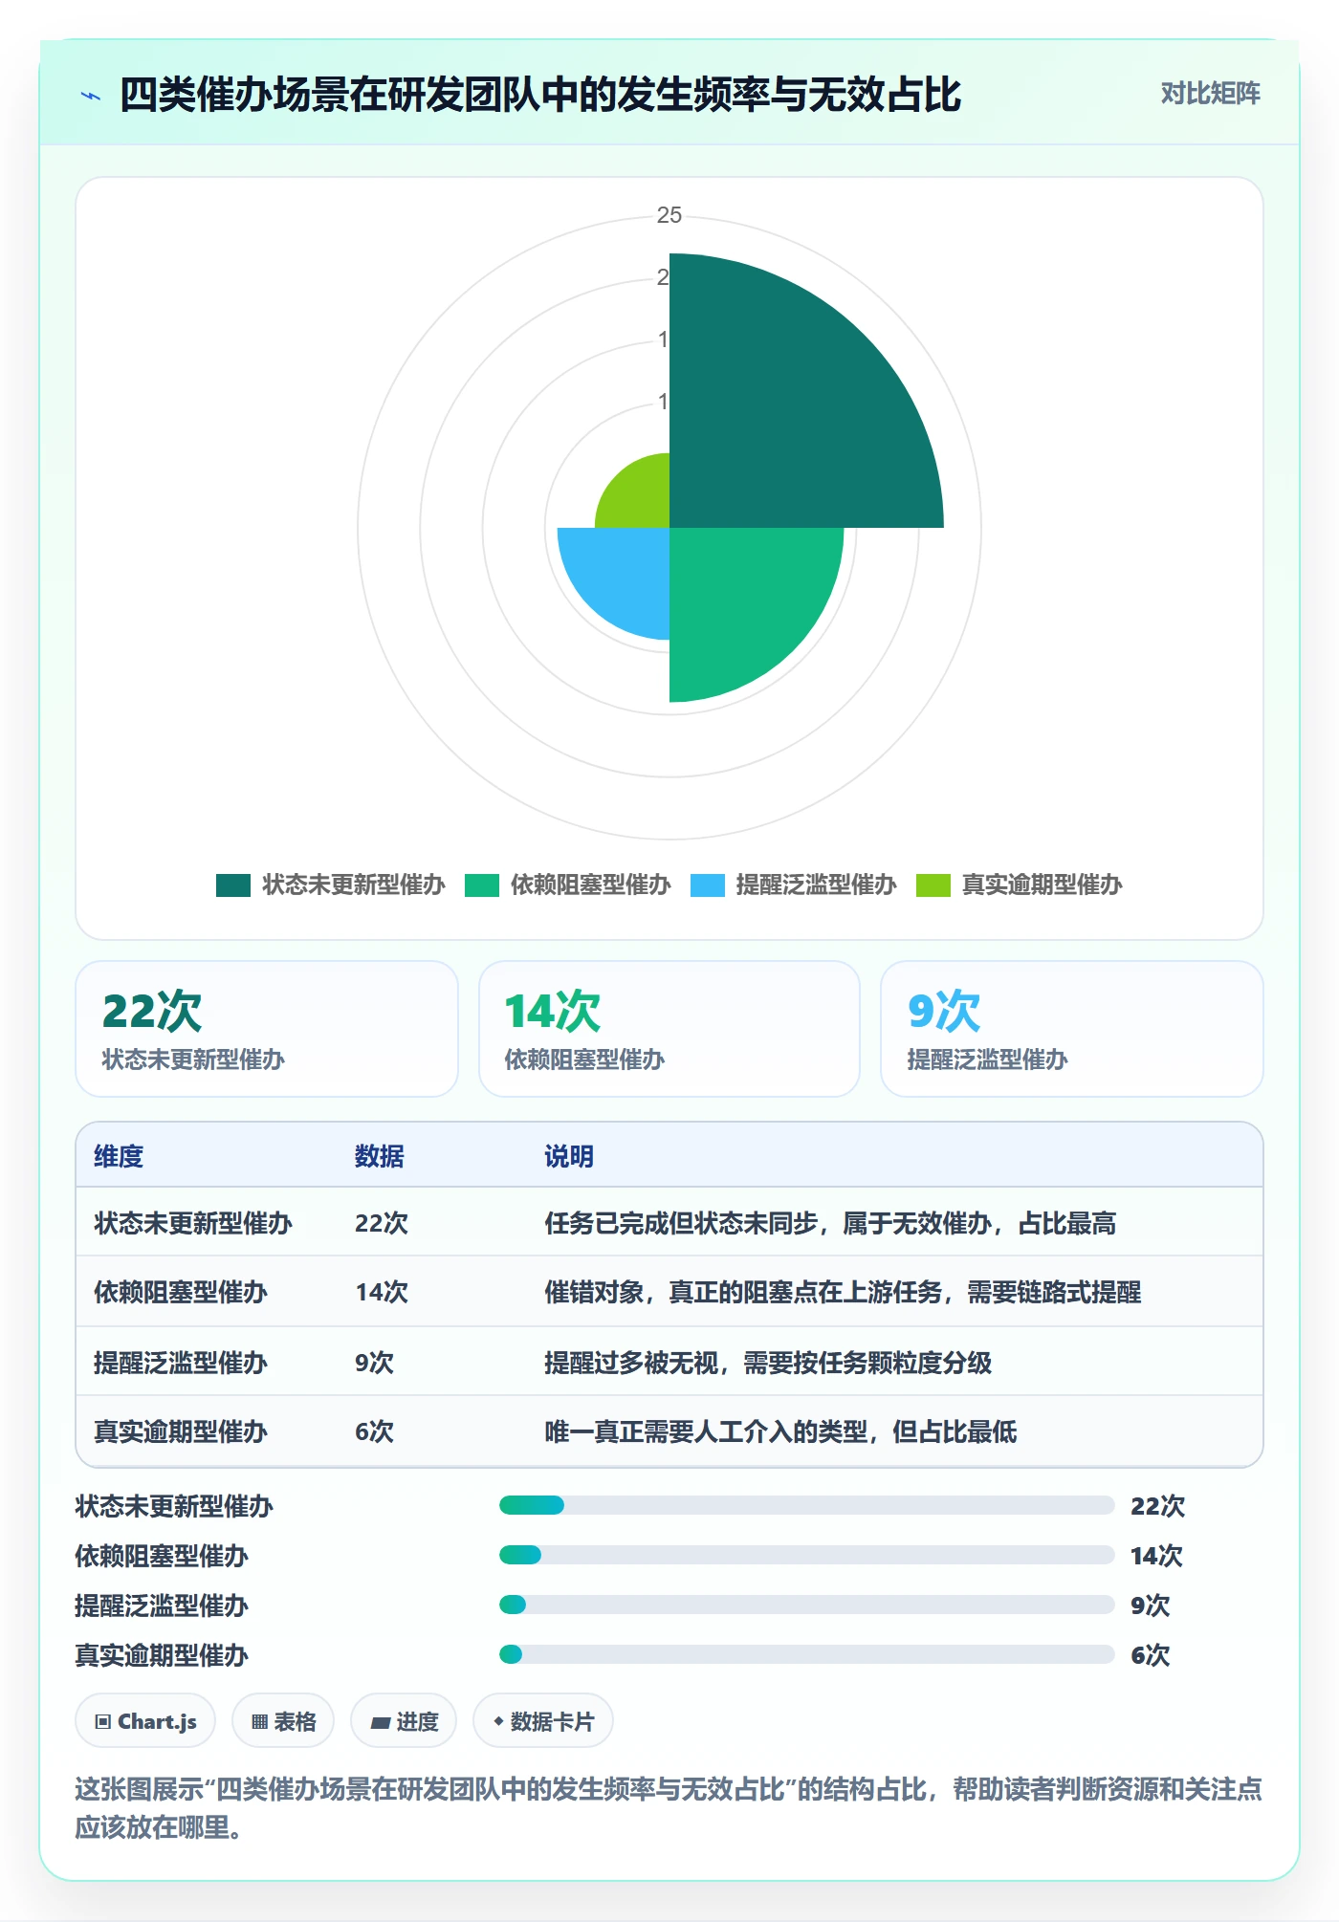
Task: Click the 进度 tag chip
Action: click(404, 1721)
